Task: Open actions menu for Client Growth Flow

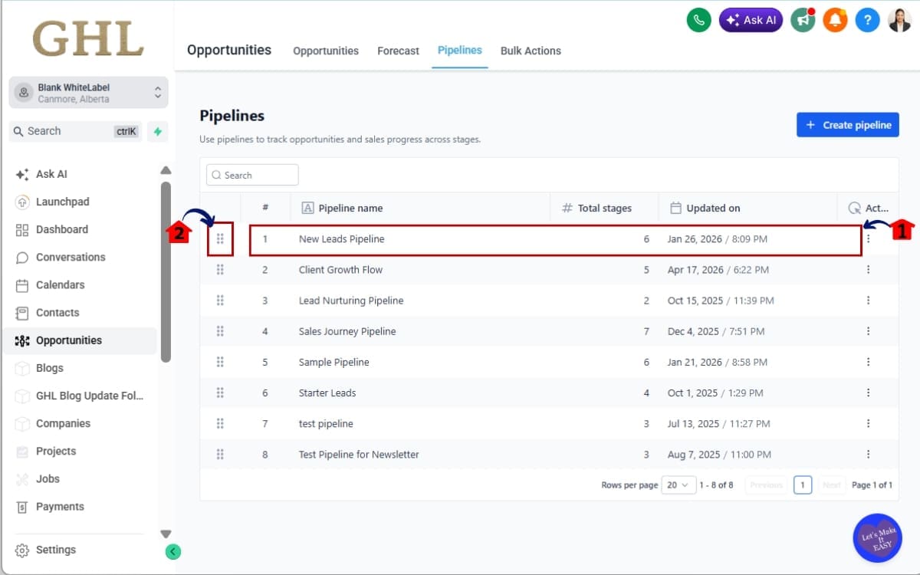Action: tap(868, 270)
